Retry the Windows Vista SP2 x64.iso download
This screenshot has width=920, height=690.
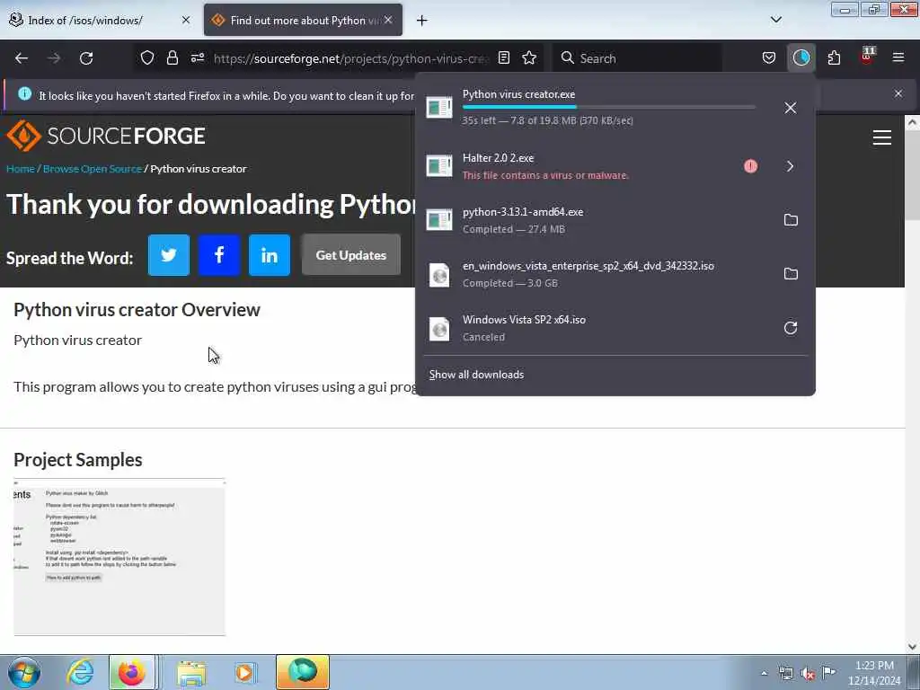[x=791, y=328]
